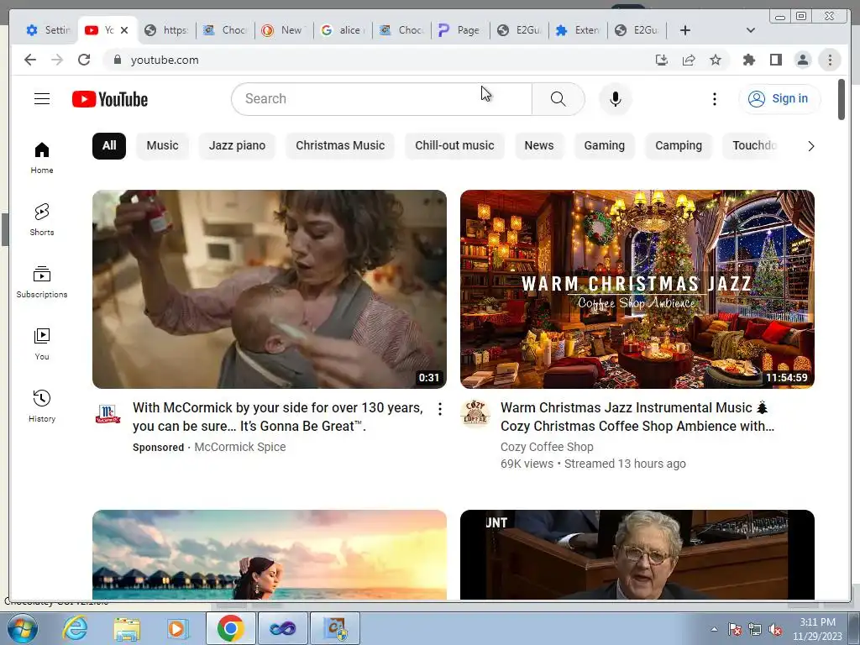Click the magnifier search button
Screen dimensions: 860x645
coord(558,99)
